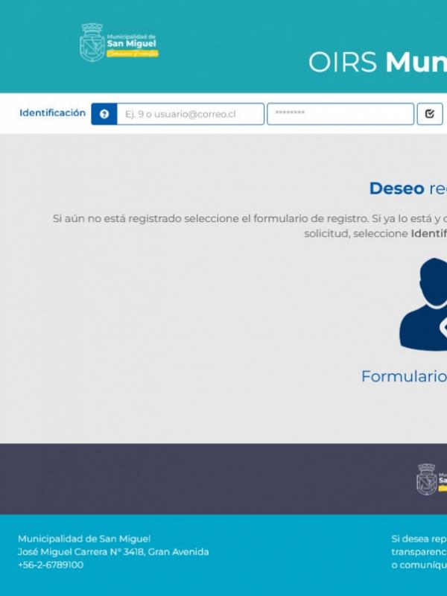Image resolution: width=447 pixels, height=596 pixels.
Task: Click the José Miguel Carrera address line
Action: coord(113,552)
